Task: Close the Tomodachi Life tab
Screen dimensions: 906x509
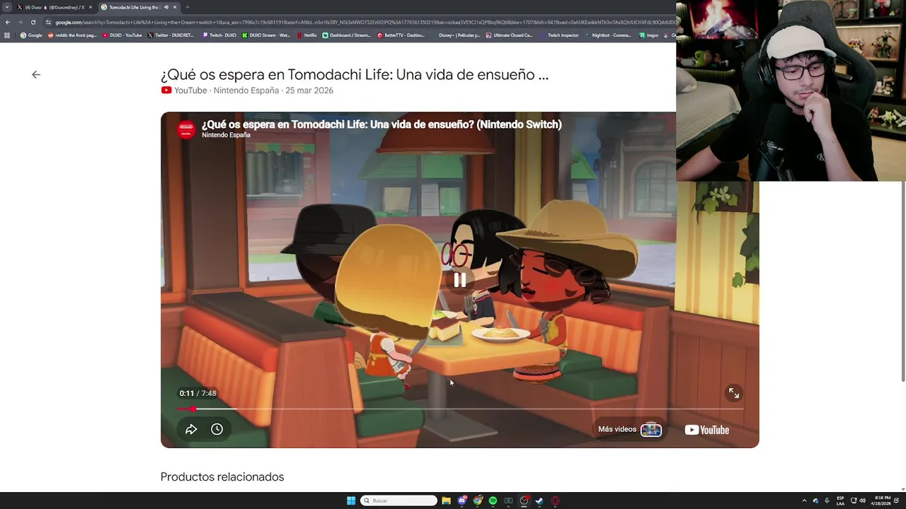Action: pos(175,7)
